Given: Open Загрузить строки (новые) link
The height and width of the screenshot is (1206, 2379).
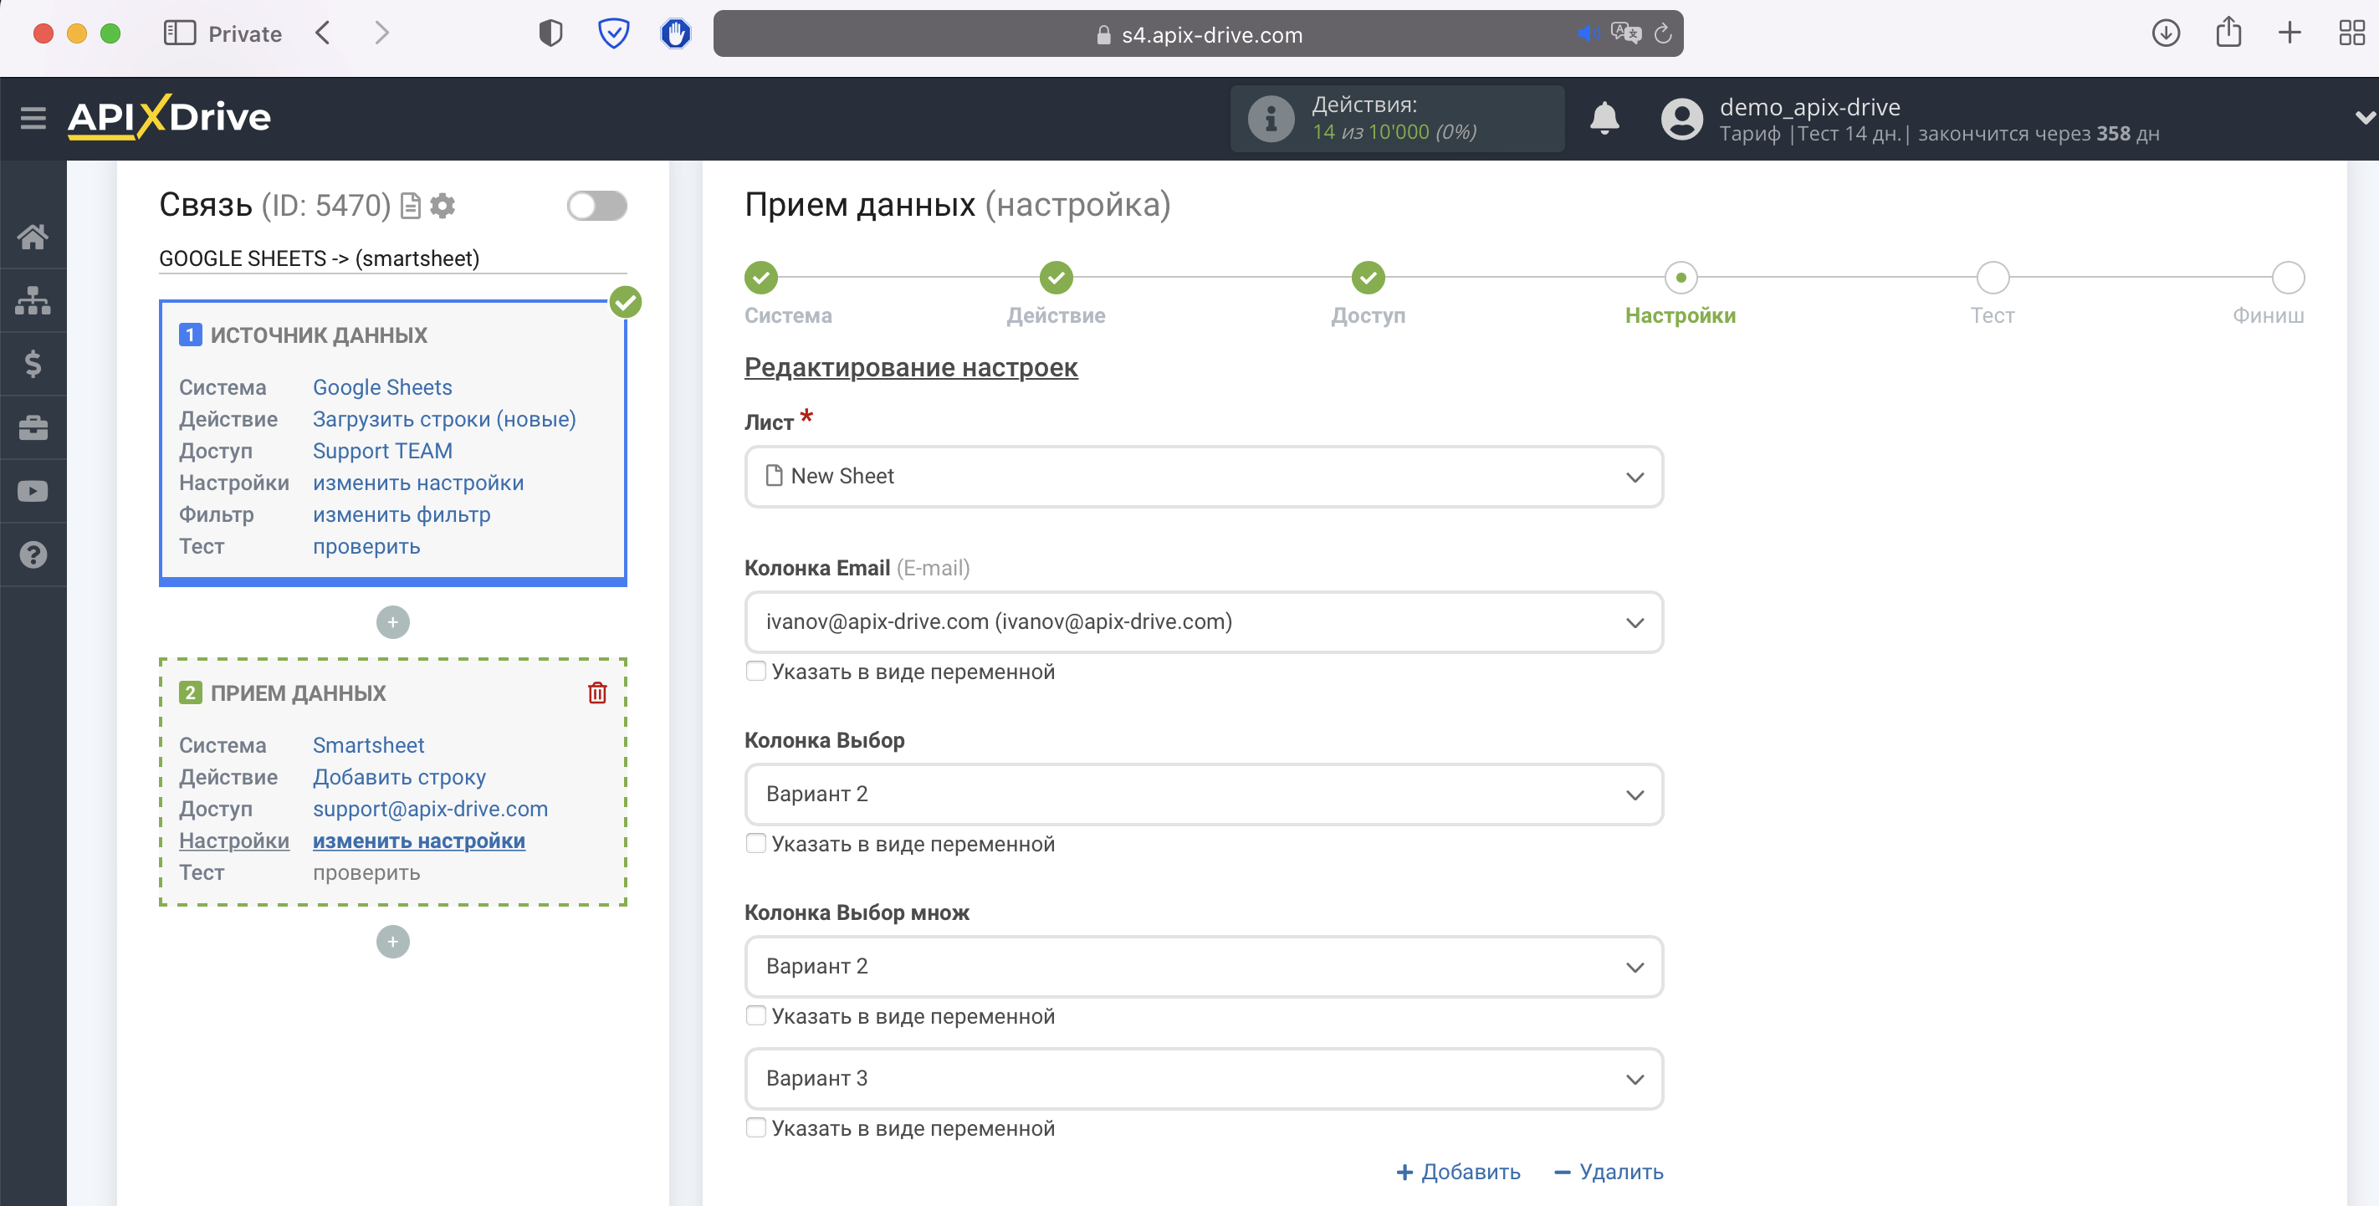Looking at the screenshot, I should tap(444, 418).
